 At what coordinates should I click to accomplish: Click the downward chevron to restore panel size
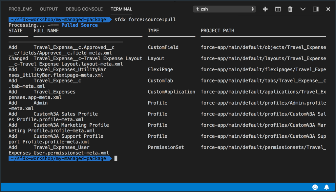[303, 9]
